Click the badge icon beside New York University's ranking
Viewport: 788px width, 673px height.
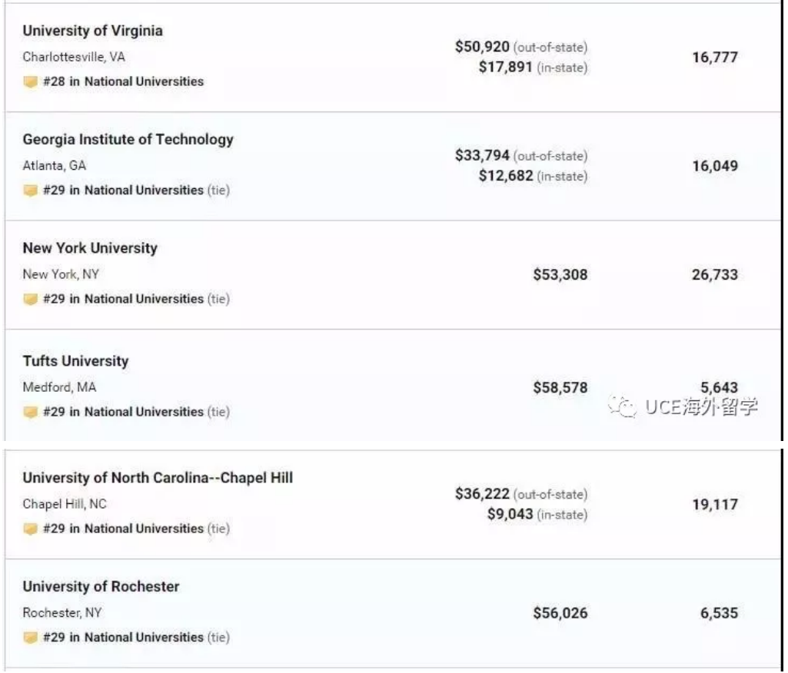(31, 300)
